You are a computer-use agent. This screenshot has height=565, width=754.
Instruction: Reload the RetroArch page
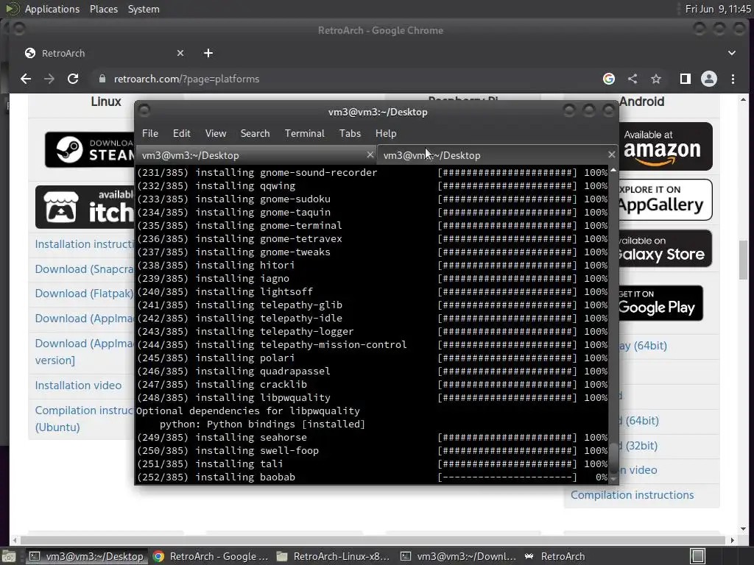[73, 79]
